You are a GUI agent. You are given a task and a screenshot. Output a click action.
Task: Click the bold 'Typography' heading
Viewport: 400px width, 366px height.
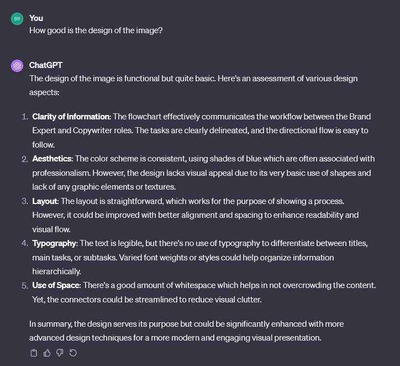point(54,243)
